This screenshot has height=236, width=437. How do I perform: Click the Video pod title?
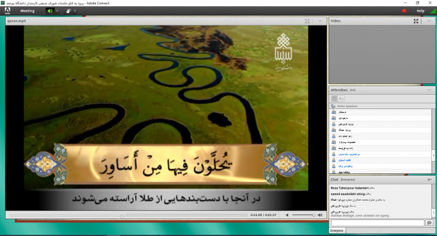tap(335, 21)
